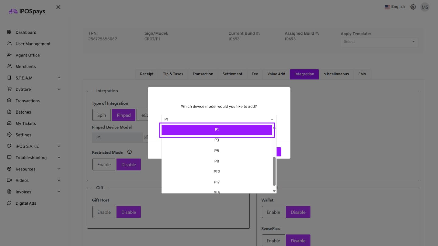The height and width of the screenshot is (246, 438).
Task: Disable the Gift Host option
Action: click(128, 212)
